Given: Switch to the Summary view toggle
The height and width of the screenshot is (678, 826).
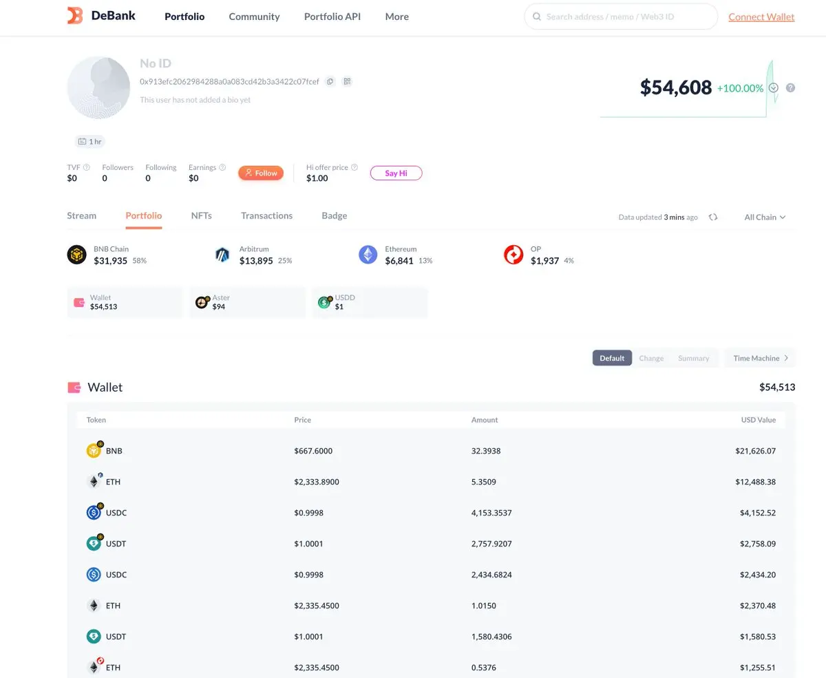Looking at the screenshot, I should [693, 358].
